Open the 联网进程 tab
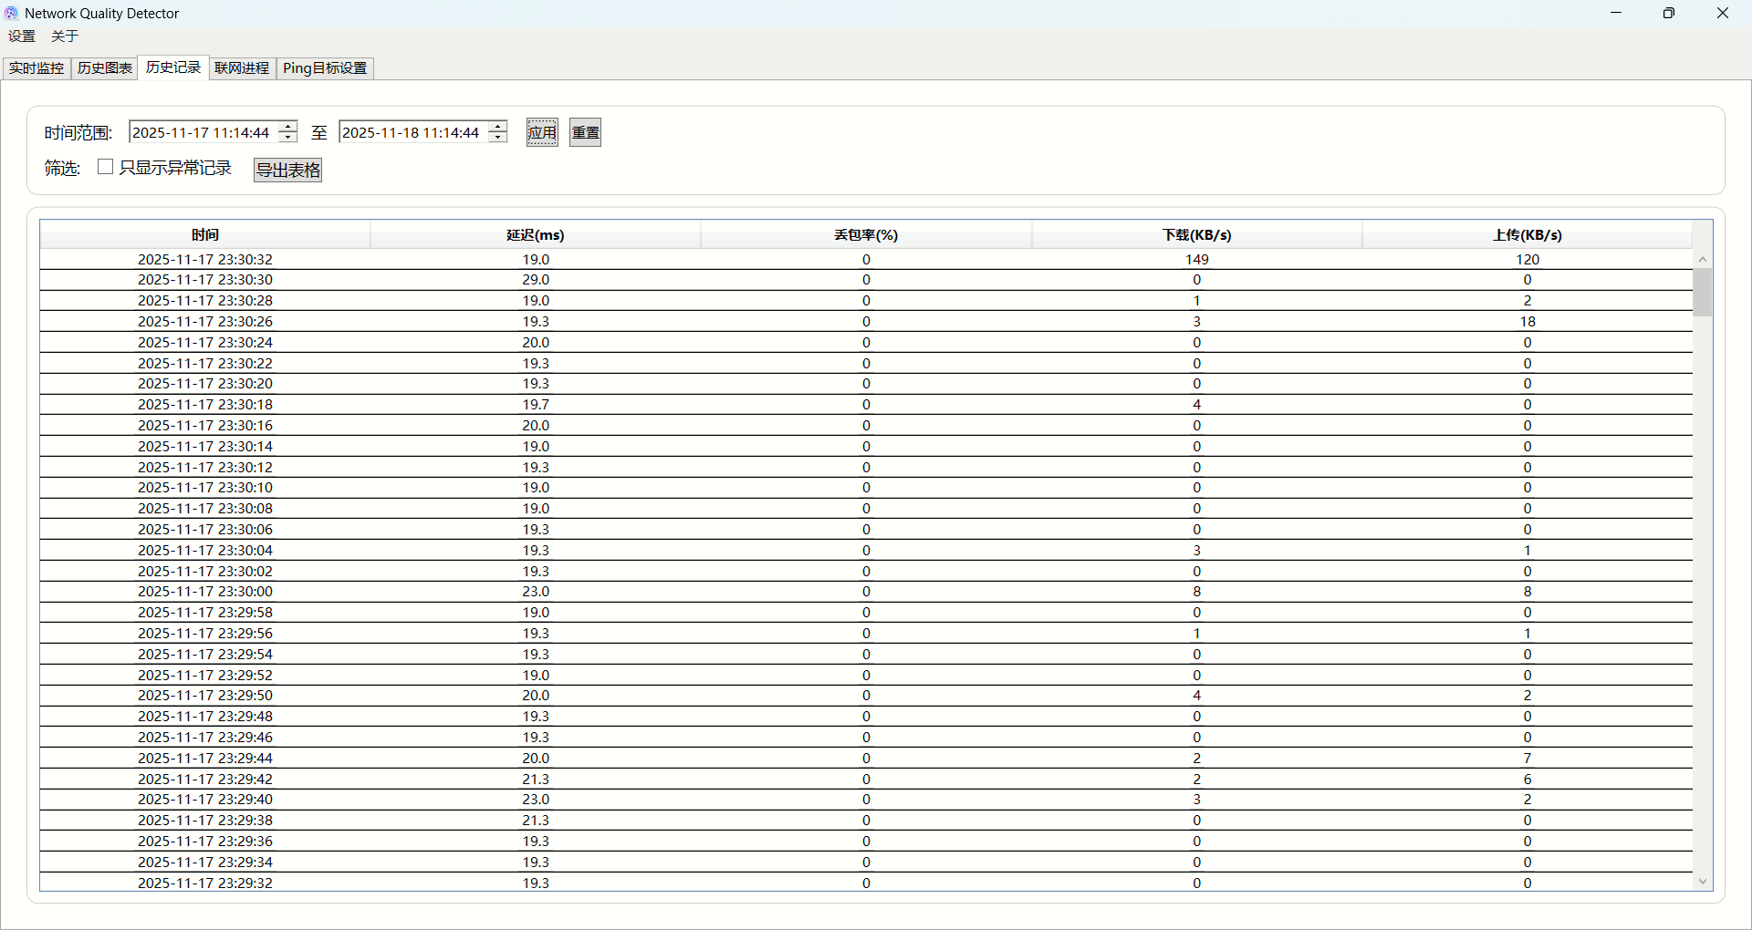 pos(242,68)
